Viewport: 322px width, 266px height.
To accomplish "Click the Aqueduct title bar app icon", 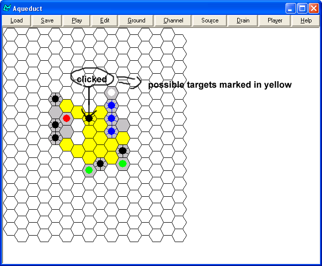I will (7, 8).
